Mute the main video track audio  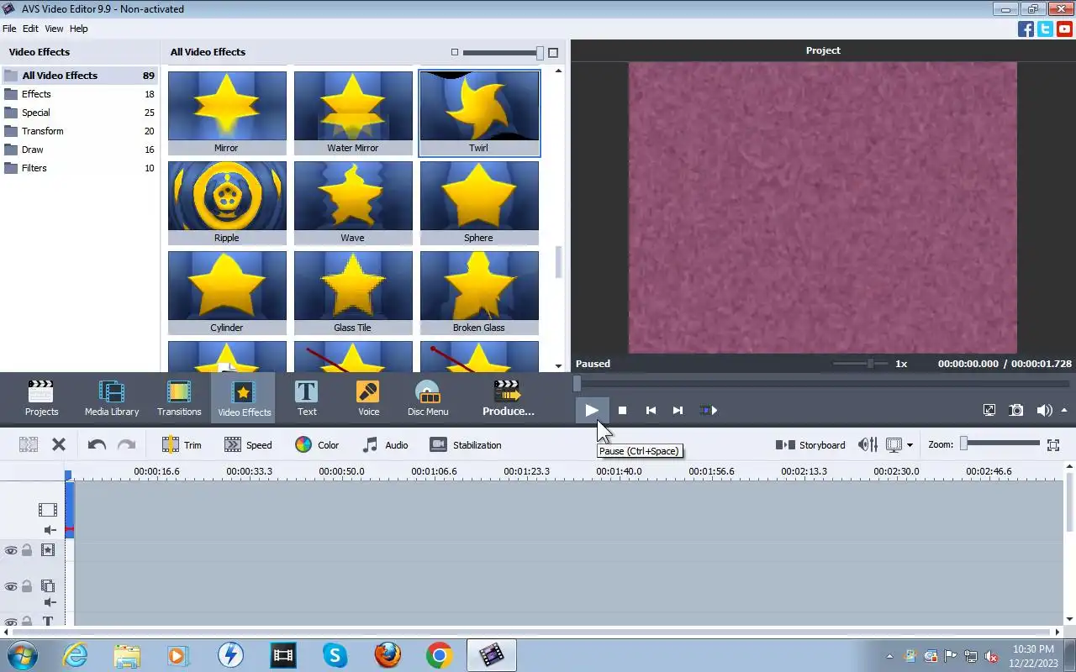point(50,530)
